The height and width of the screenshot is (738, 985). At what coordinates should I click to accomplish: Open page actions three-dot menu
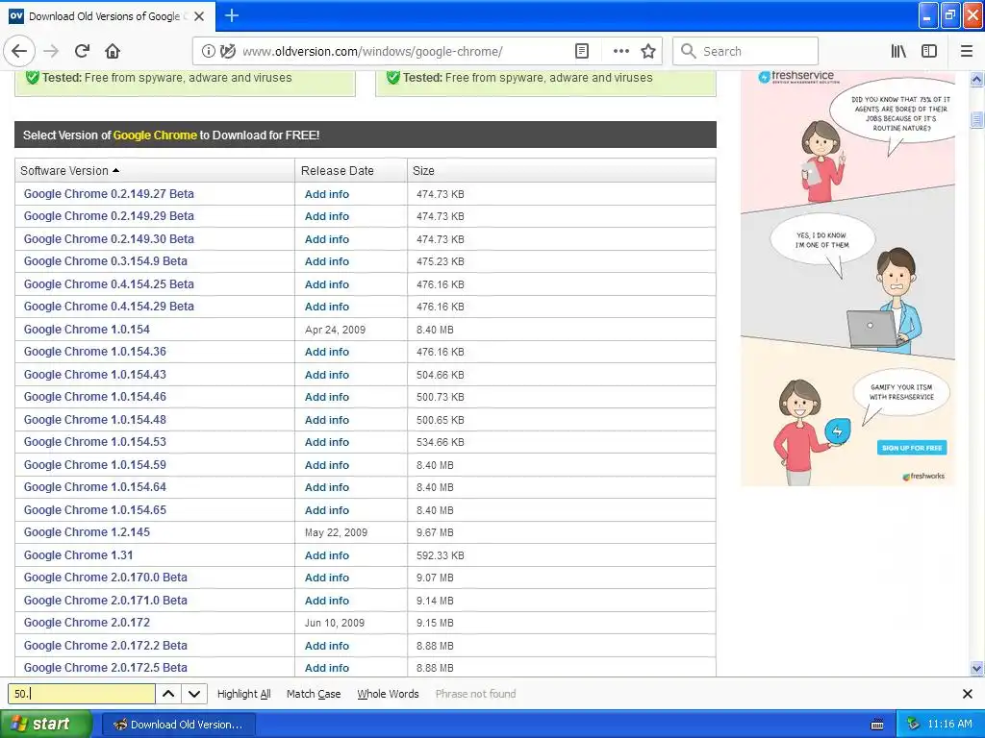[x=620, y=52]
